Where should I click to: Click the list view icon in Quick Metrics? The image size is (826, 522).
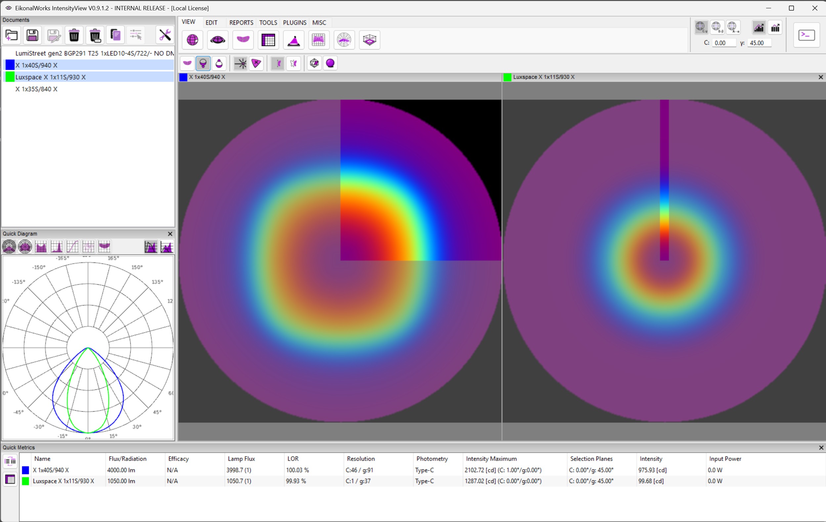10,461
